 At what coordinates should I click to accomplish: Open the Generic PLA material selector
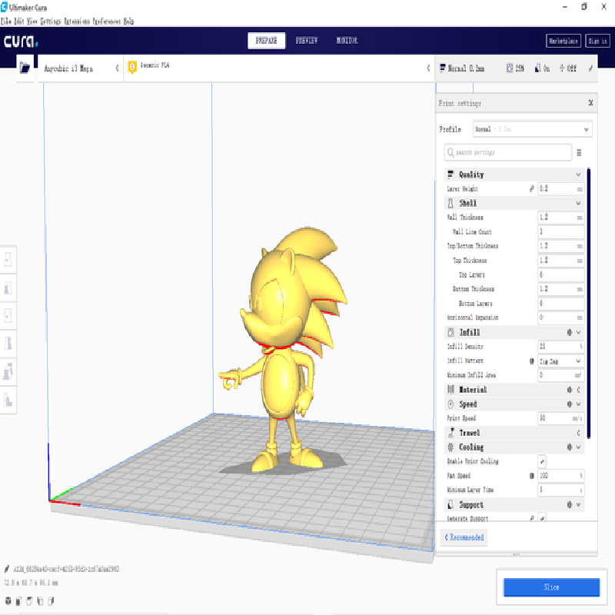pos(279,68)
